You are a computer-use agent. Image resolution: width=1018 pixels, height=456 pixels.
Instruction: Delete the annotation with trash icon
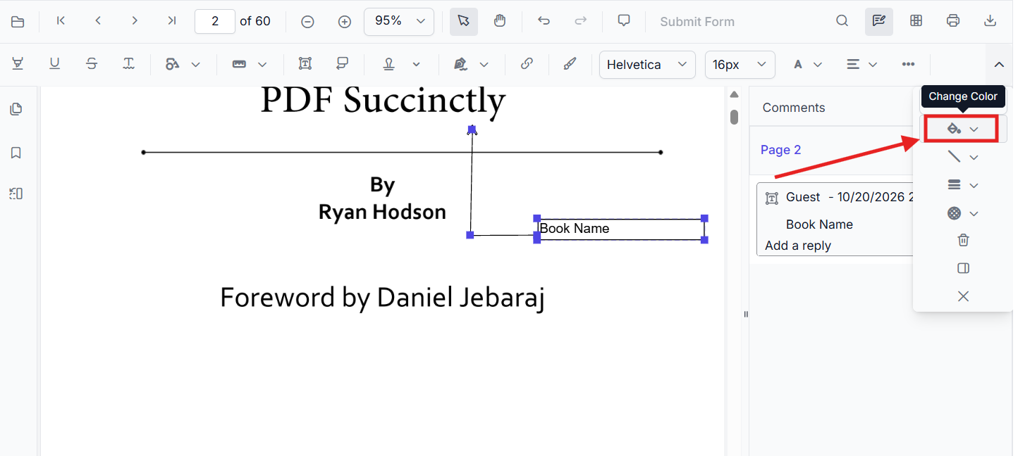pyautogui.click(x=963, y=240)
